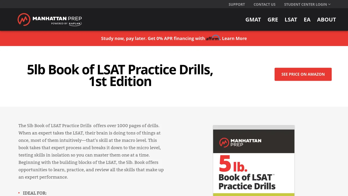Click the Affirm logo in the banner
Image resolution: width=348 pixels, height=196 pixels.
tap(213, 38)
